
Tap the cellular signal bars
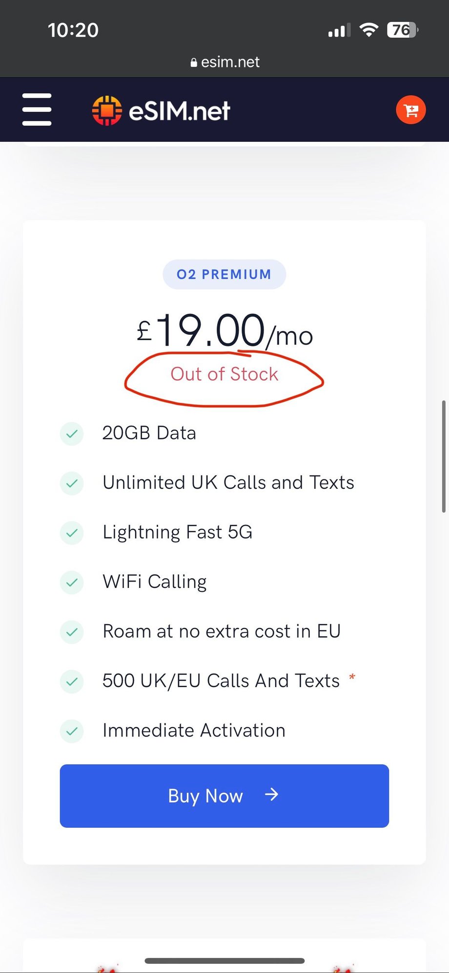click(x=339, y=31)
